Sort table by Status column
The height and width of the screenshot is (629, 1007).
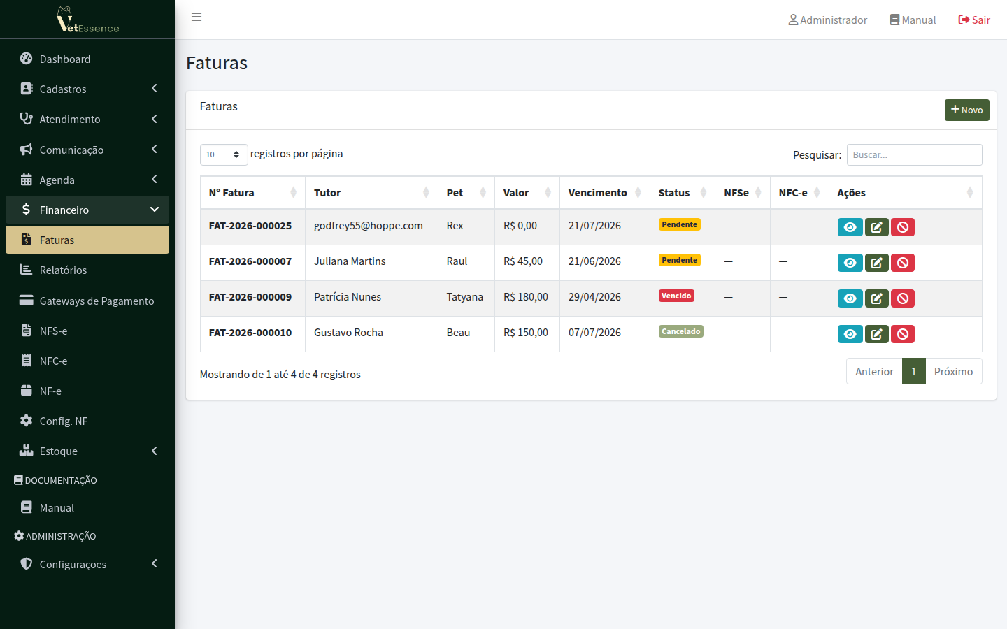[683, 192]
